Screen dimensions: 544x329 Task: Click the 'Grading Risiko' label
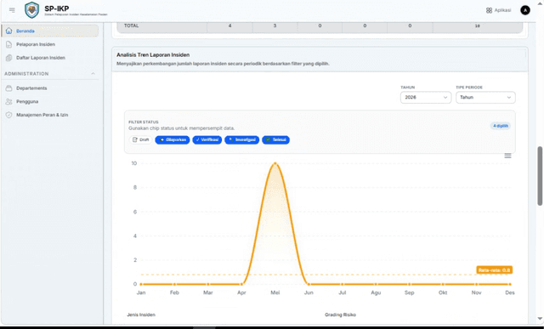(x=340, y=315)
